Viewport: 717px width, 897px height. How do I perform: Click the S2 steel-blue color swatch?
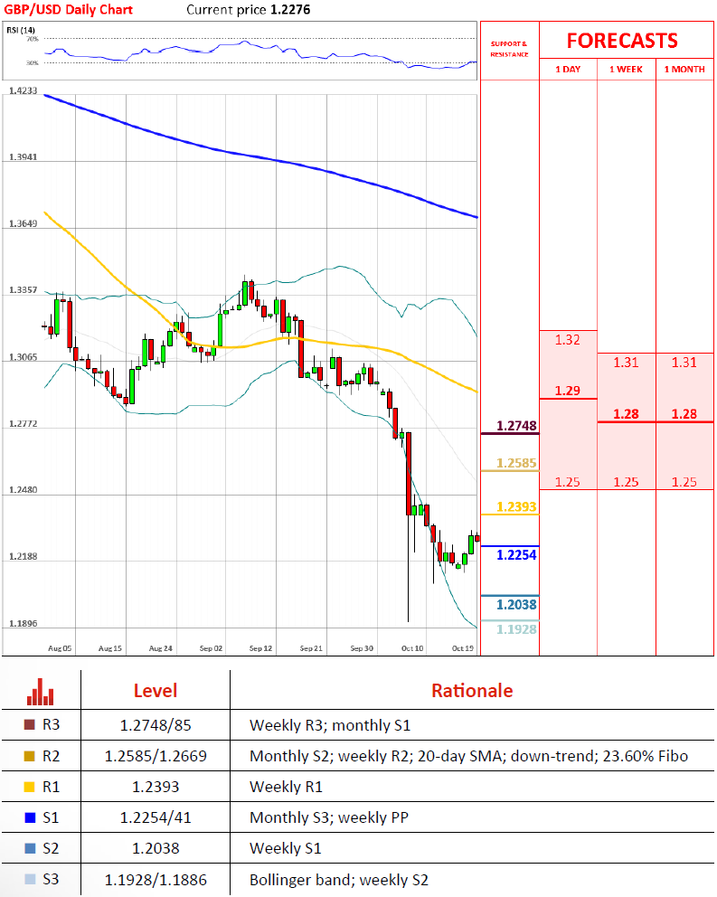30,848
